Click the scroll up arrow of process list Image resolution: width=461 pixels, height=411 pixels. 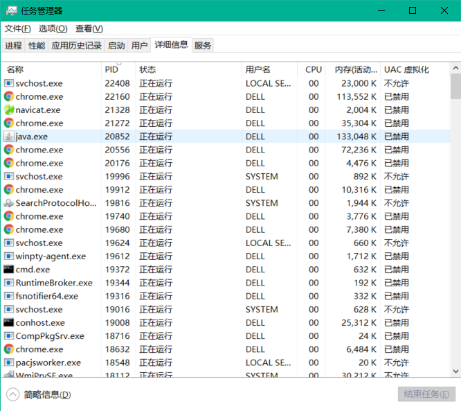[x=455, y=69]
